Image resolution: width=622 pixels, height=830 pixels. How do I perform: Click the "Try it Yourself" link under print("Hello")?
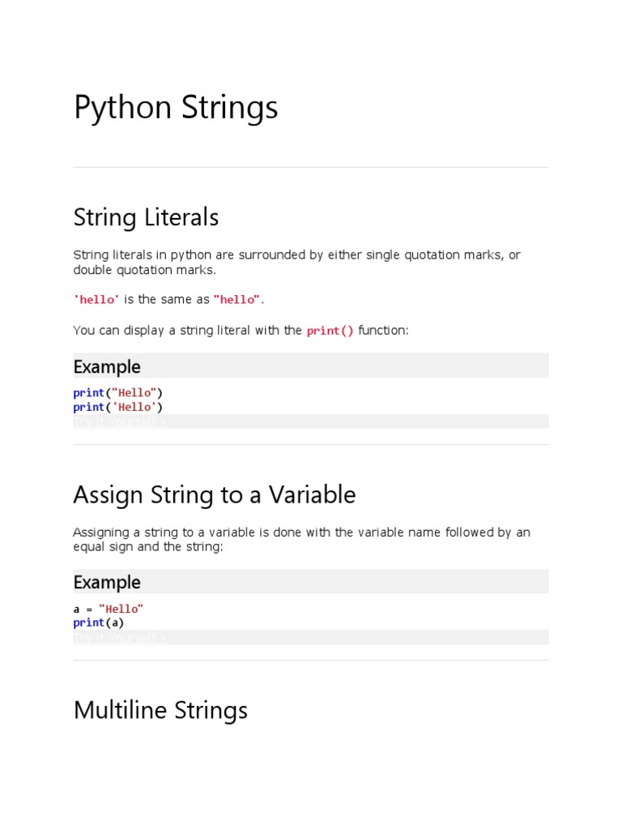click(x=120, y=422)
